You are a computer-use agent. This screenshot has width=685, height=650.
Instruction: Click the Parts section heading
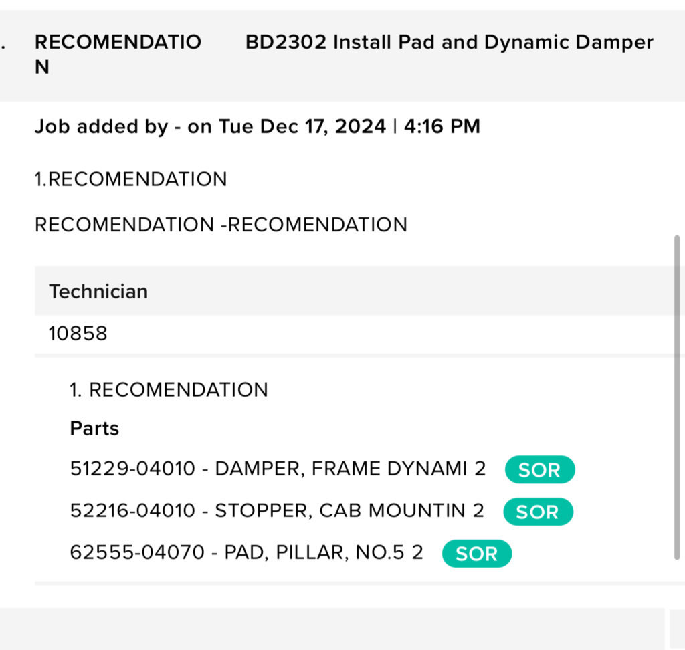[x=94, y=429]
